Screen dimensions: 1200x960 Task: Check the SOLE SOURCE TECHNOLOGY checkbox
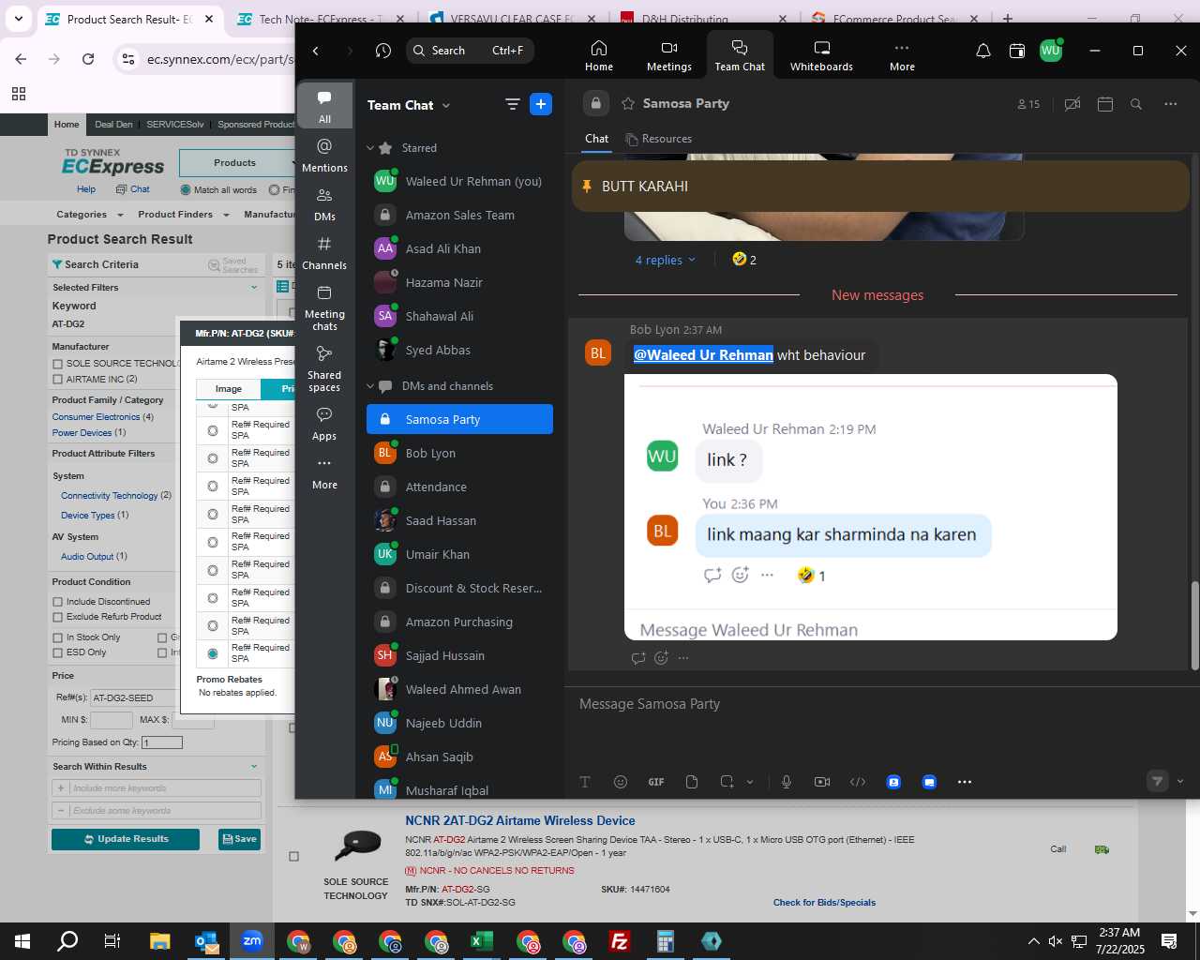[58, 363]
